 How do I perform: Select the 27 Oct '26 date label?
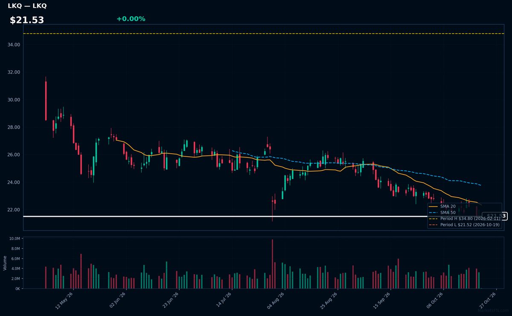point(488,300)
